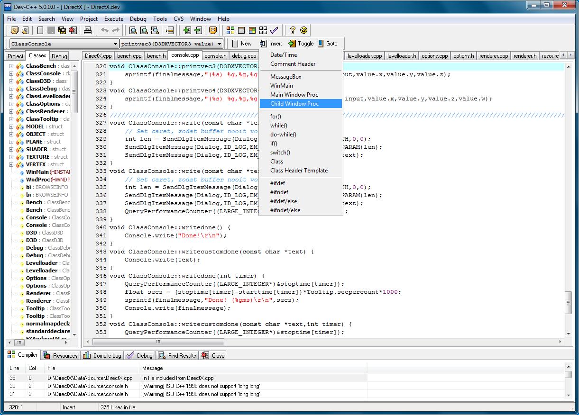
Task: Click the Open project icon on the toolbar
Action: point(25,30)
